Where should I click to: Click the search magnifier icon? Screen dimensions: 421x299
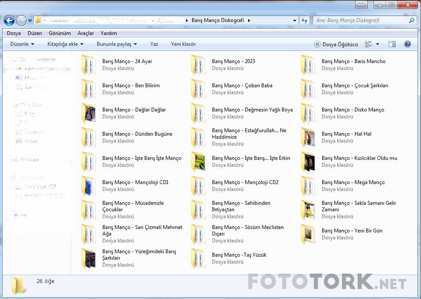pyautogui.click(x=412, y=20)
